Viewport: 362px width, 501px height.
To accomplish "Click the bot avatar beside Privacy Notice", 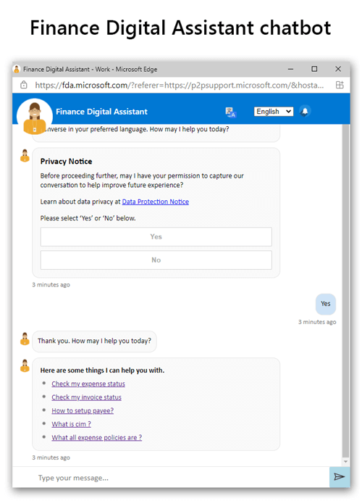I will tap(25, 156).
